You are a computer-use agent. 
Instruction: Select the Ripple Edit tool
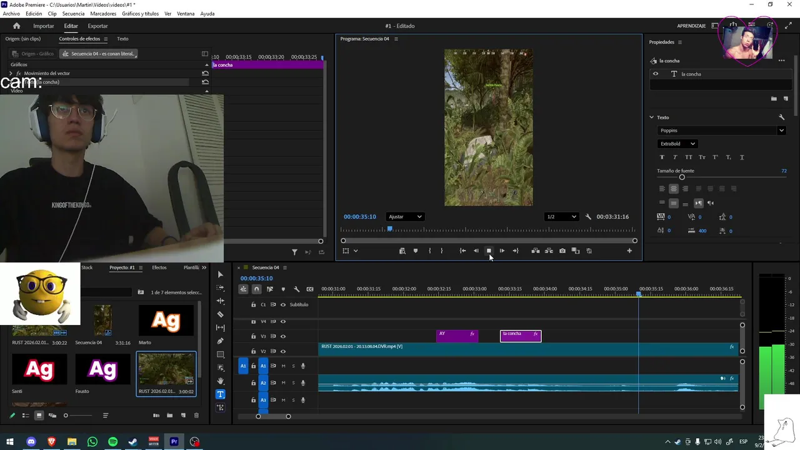click(220, 301)
